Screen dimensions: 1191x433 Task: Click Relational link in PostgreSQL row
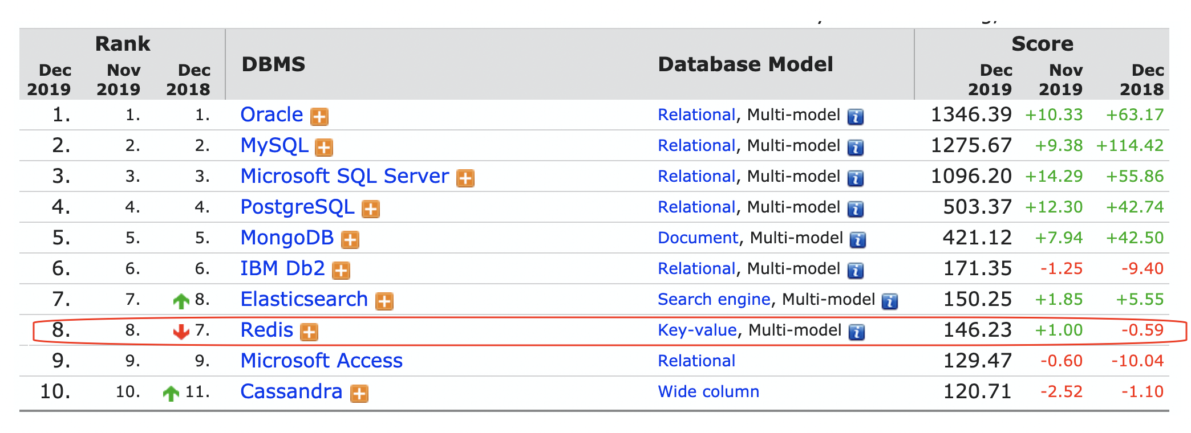[x=696, y=207]
